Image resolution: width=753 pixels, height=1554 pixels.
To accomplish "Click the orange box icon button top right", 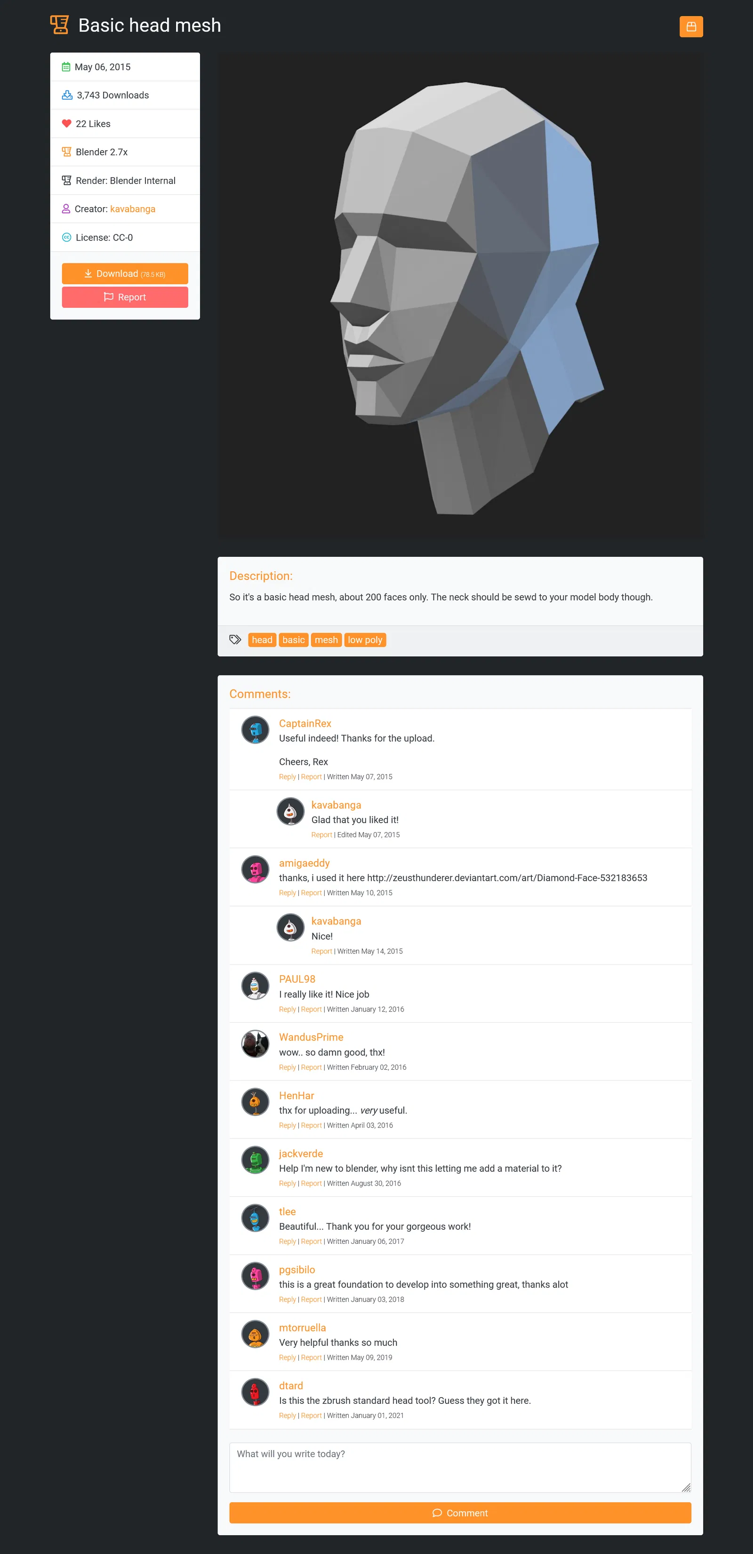I will pyautogui.click(x=691, y=26).
